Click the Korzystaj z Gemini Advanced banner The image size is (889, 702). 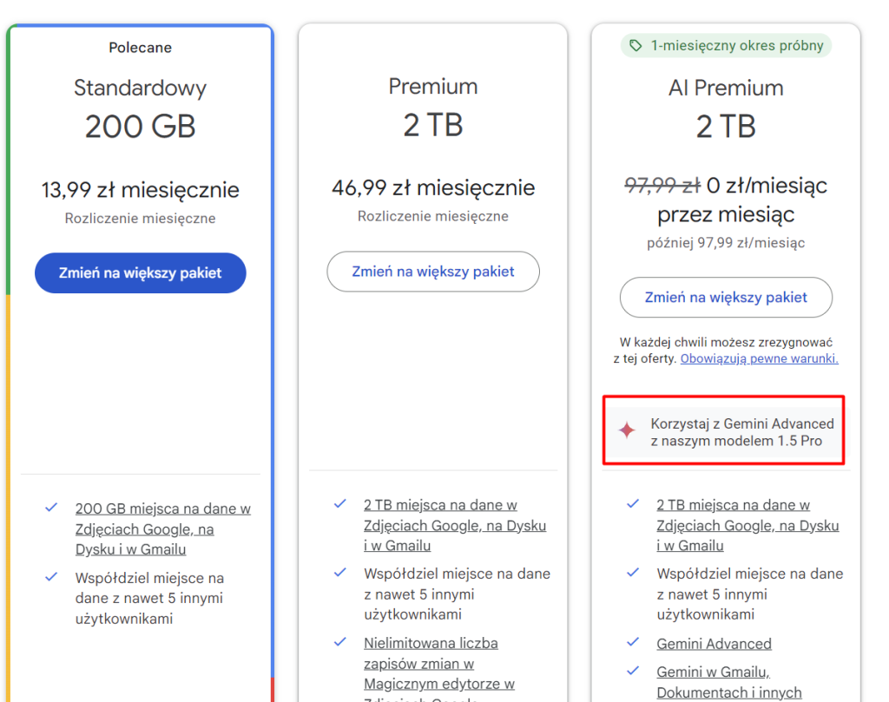(723, 432)
